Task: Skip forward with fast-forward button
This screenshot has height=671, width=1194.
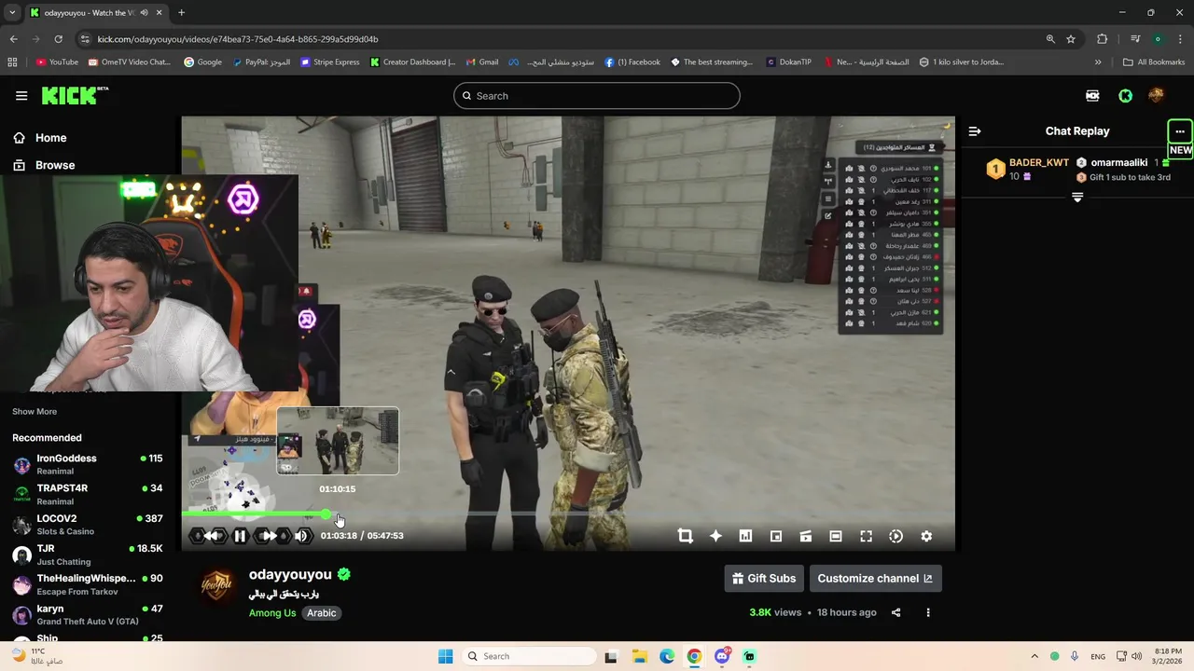Action: pos(271,536)
